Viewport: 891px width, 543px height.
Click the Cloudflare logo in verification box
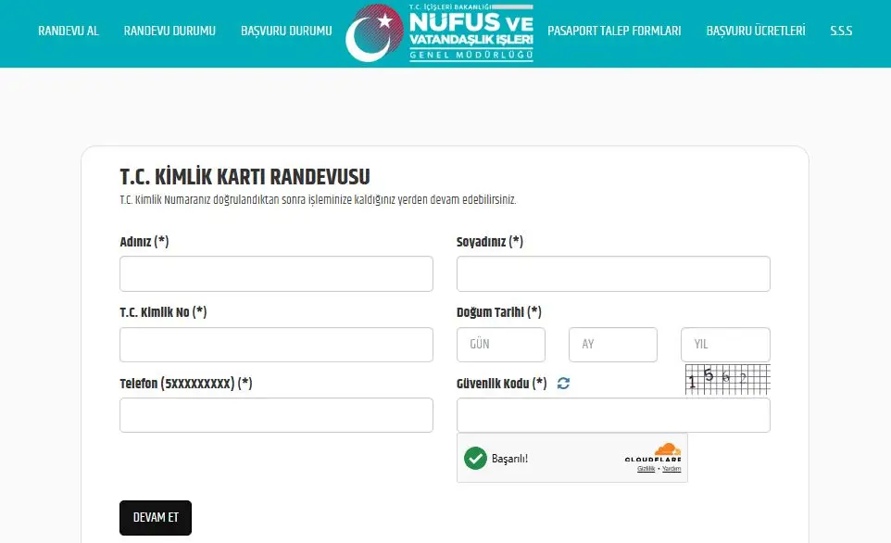[653, 452]
